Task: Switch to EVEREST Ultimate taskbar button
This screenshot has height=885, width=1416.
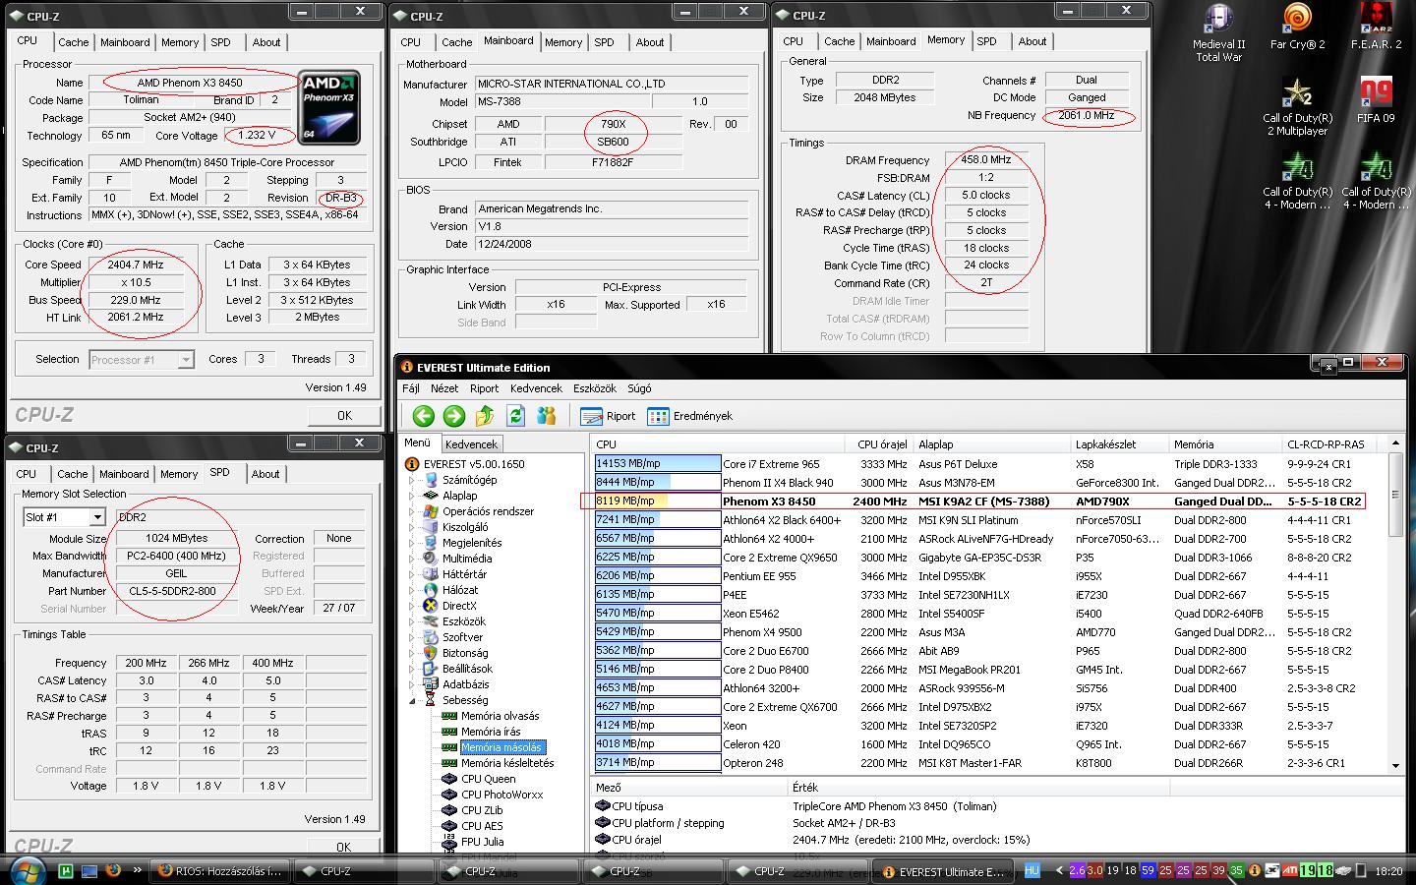Action: point(945,871)
